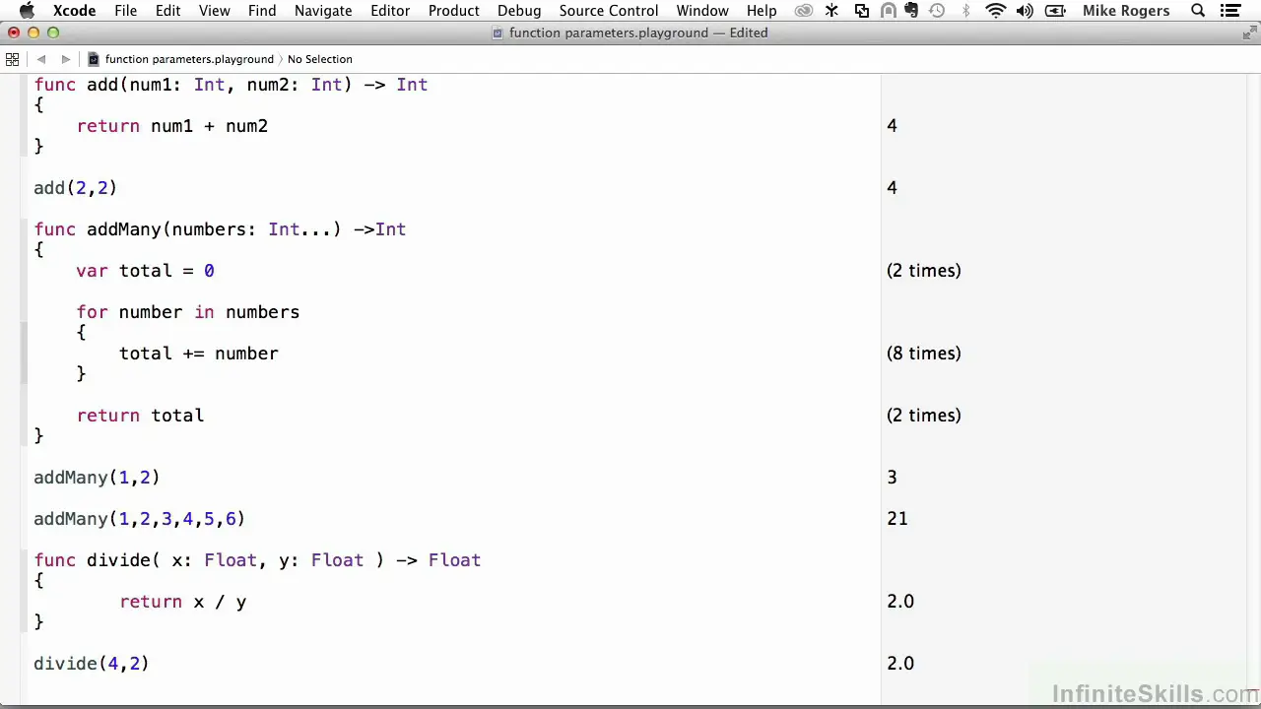The width and height of the screenshot is (1261, 709).
Task: Open the Edit menu
Action: 167,11
